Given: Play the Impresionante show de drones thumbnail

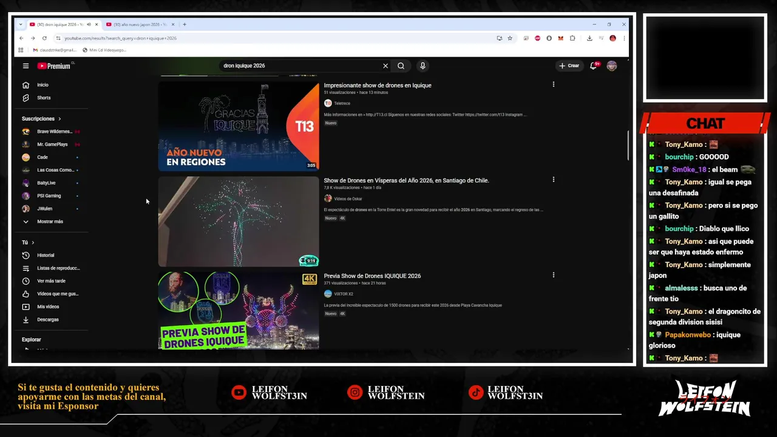Looking at the screenshot, I should point(239,126).
